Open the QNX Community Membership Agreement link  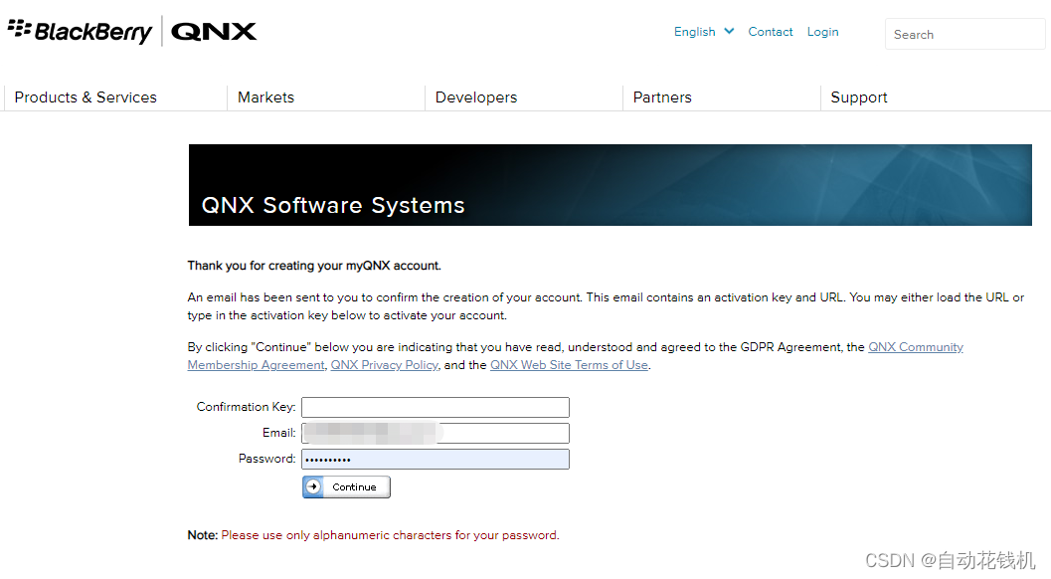click(x=915, y=346)
